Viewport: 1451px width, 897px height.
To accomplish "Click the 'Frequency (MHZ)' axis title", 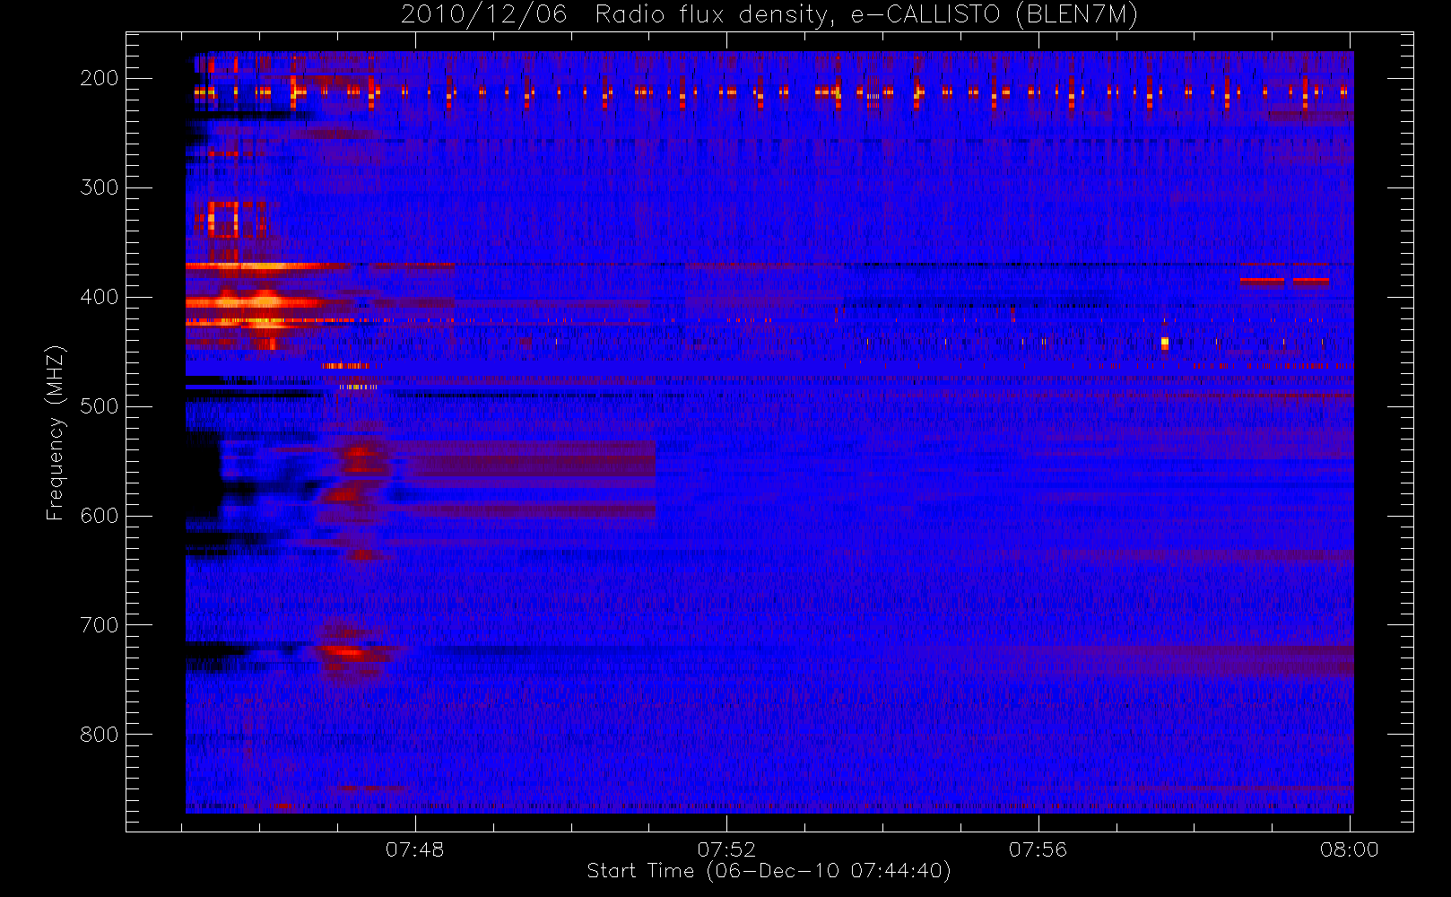I will 56,432.
